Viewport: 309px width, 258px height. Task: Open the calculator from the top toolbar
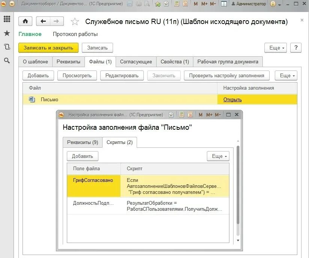coord(177,4)
